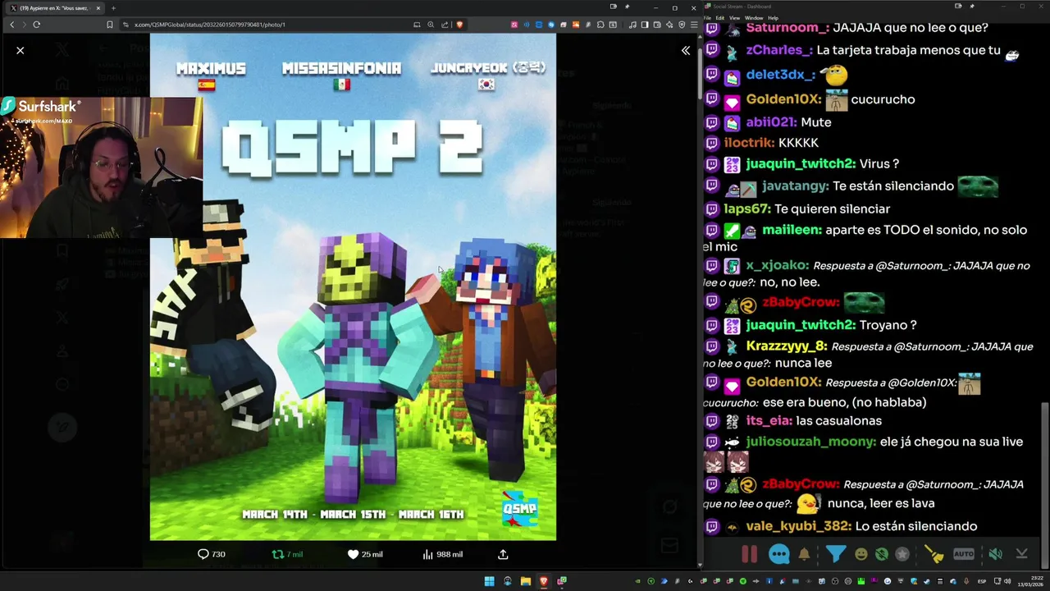1050x591 pixels.
Task: Select vale_kyubi_382's message
Action: pos(915,526)
